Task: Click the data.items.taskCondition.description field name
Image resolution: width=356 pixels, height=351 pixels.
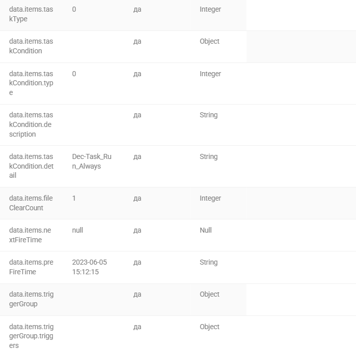Action: pos(31,124)
